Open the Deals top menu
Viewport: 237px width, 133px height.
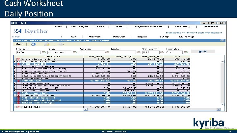[x=118, y=27]
